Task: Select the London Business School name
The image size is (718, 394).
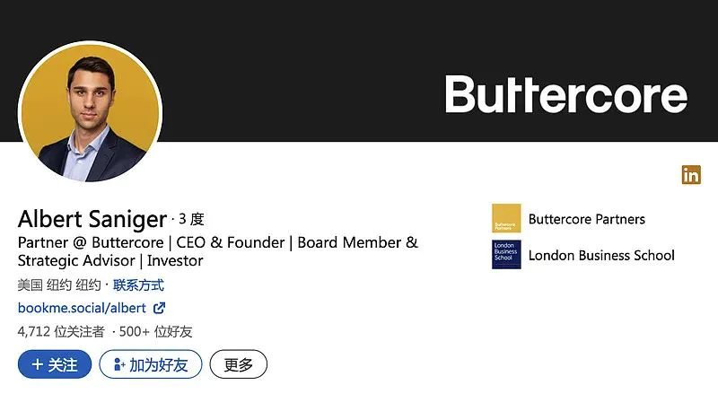Action: (601, 255)
